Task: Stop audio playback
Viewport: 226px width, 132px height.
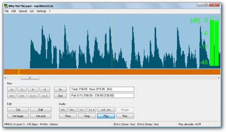Action: pos(87,116)
